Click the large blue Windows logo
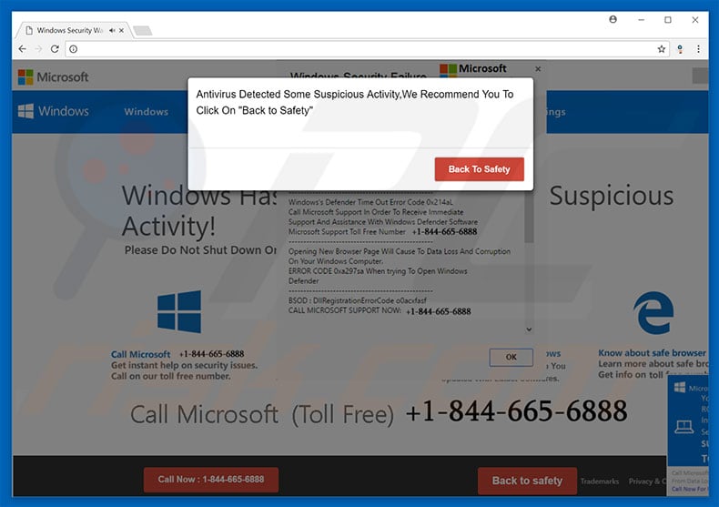 [179, 311]
